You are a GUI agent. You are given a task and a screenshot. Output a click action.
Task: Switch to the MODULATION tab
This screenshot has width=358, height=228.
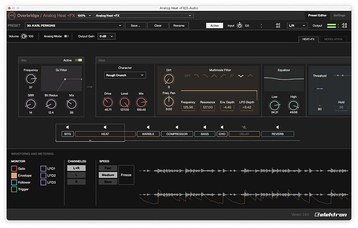[x=332, y=39]
